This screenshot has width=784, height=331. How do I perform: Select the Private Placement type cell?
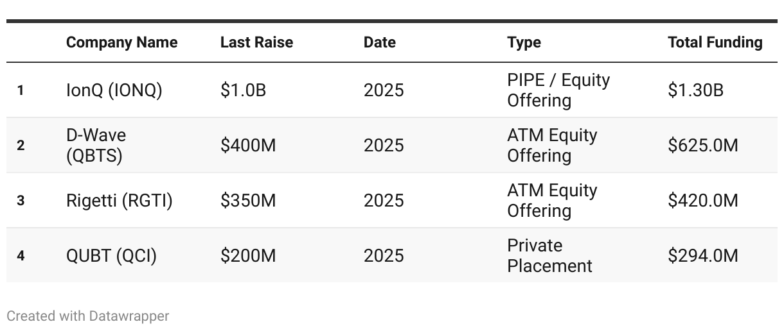(549, 256)
